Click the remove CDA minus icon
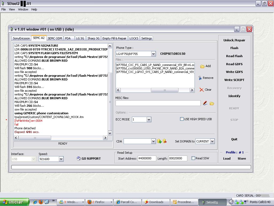The height and width of the screenshot is (206, 274). point(165,141)
